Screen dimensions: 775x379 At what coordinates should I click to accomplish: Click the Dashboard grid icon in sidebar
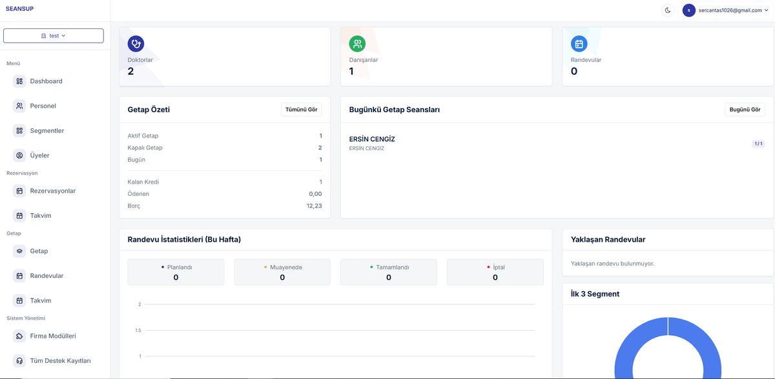coord(19,81)
